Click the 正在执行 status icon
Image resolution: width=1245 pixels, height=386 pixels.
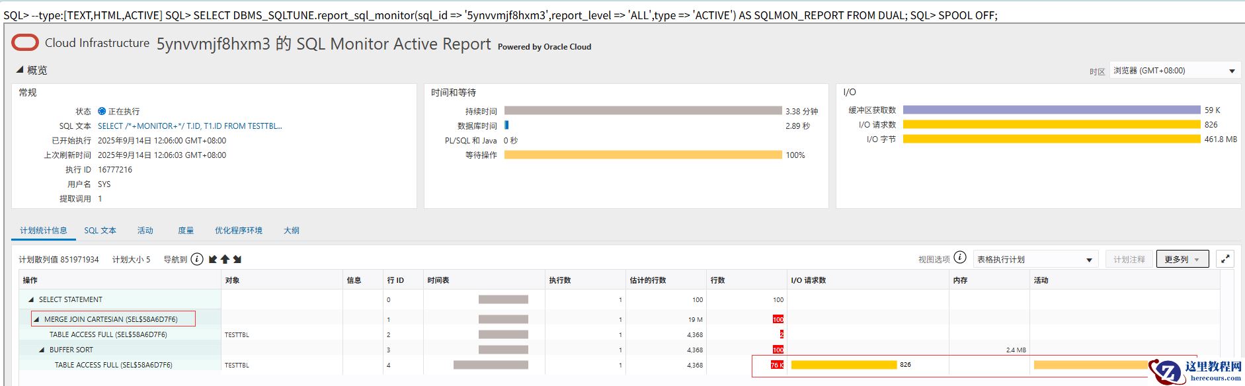click(102, 111)
